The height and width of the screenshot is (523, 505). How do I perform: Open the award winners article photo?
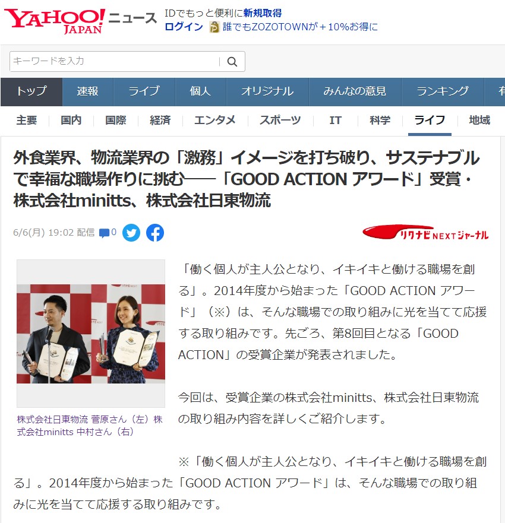pyautogui.click(x=91, y=334)
